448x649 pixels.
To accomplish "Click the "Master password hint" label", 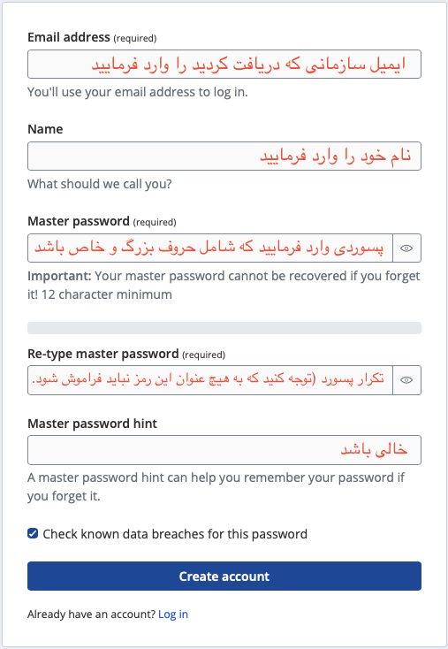I will [x=92, y=424].
